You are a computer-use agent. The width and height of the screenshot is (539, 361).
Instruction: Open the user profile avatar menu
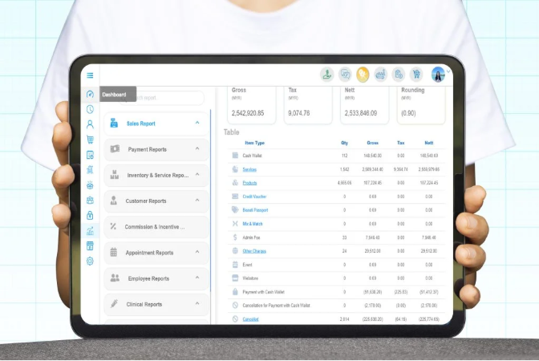click(439, 75)
